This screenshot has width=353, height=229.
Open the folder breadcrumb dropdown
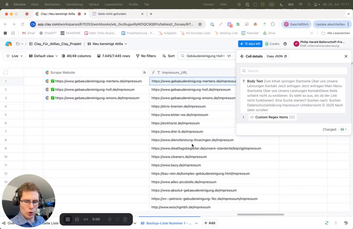[20, 44]
